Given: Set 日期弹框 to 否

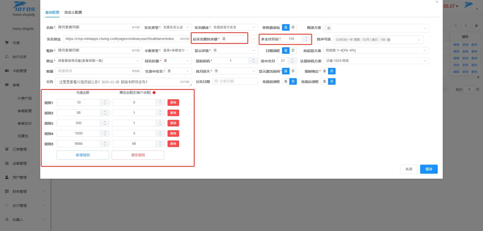Looking at the screenshot, I should pos(293,51).
